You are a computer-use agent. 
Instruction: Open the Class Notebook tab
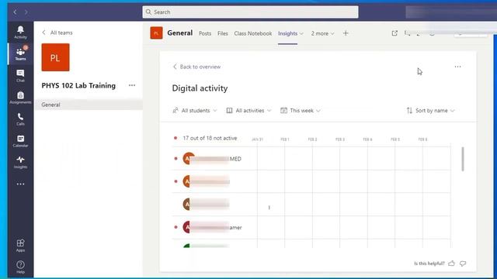tap(253, 33)
